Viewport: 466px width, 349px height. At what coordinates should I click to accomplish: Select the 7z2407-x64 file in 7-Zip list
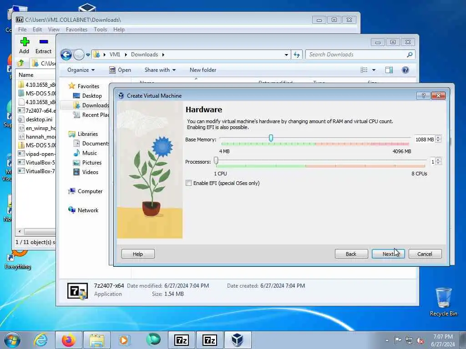(x=36, y=111)
